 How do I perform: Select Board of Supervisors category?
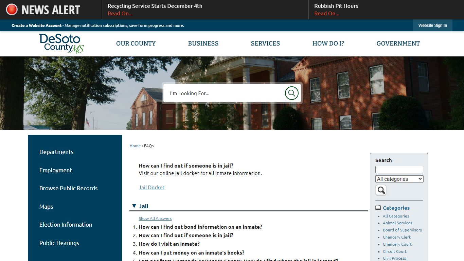point(402,230)
